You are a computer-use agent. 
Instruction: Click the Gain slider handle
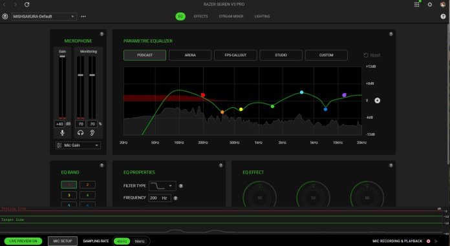pos(62,56)
